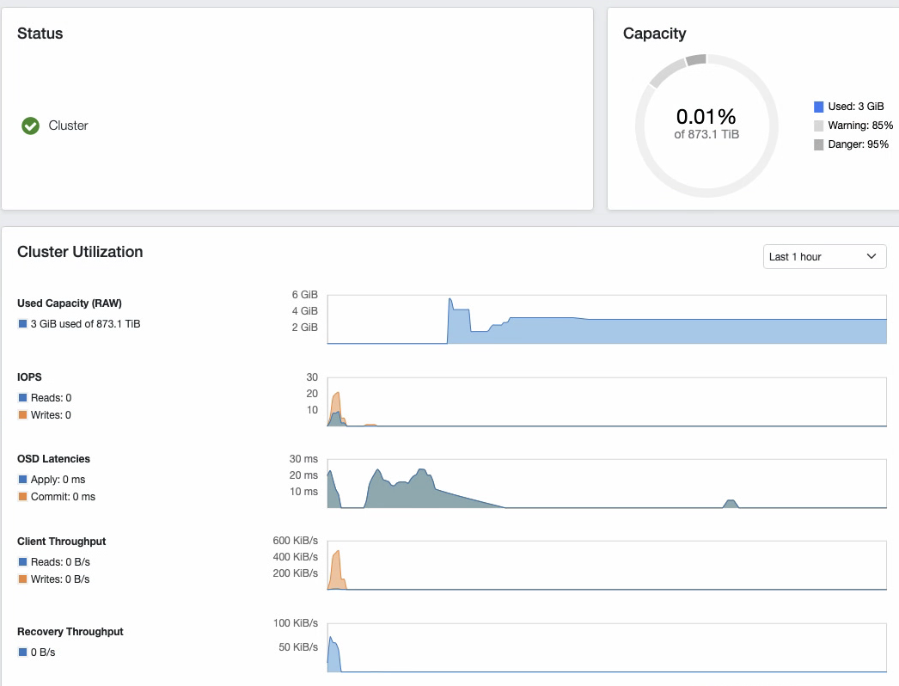Image resolution: width=899 pixels, height=686 pixels.
Task: Click the chevron arrow in time range selector
Action: point(871,256)
